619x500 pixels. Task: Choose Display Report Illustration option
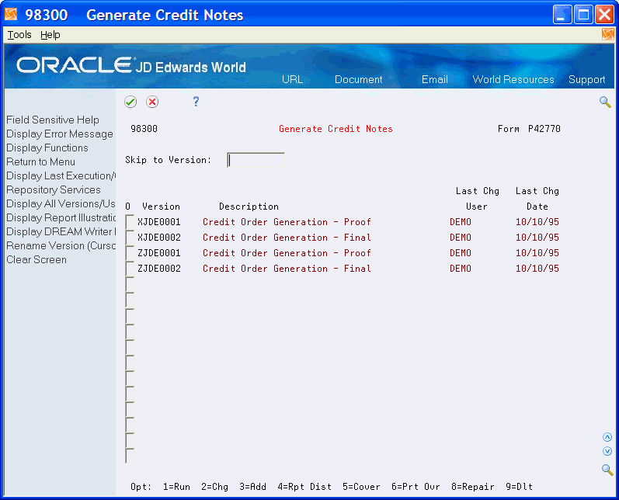(61, 217)
